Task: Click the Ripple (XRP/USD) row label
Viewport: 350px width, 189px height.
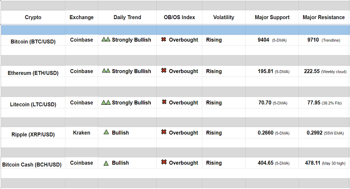Action: (x=33, y=134)
